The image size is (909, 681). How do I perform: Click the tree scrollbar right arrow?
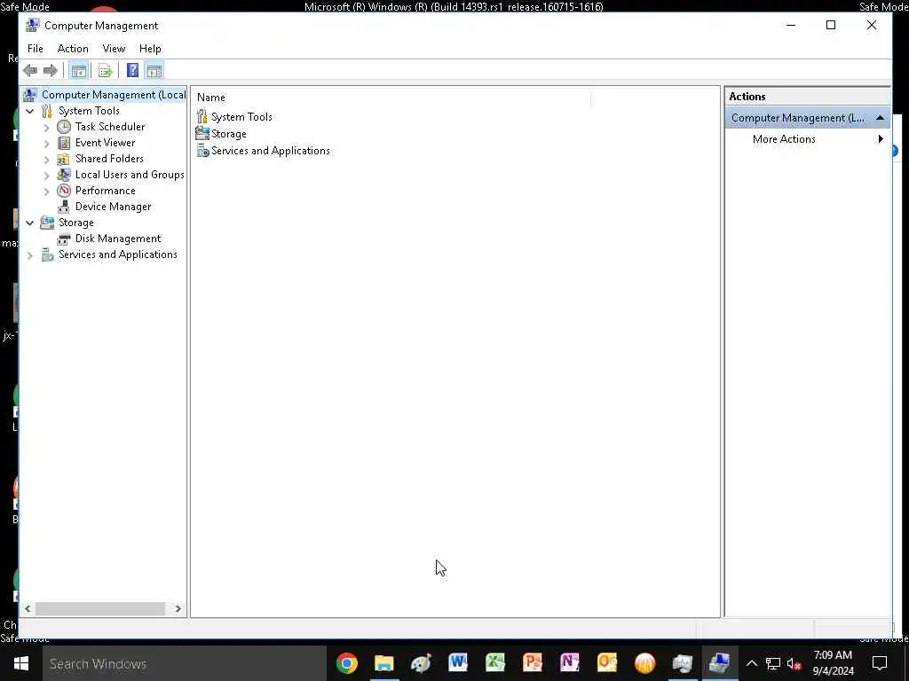(x=178, y=608)
